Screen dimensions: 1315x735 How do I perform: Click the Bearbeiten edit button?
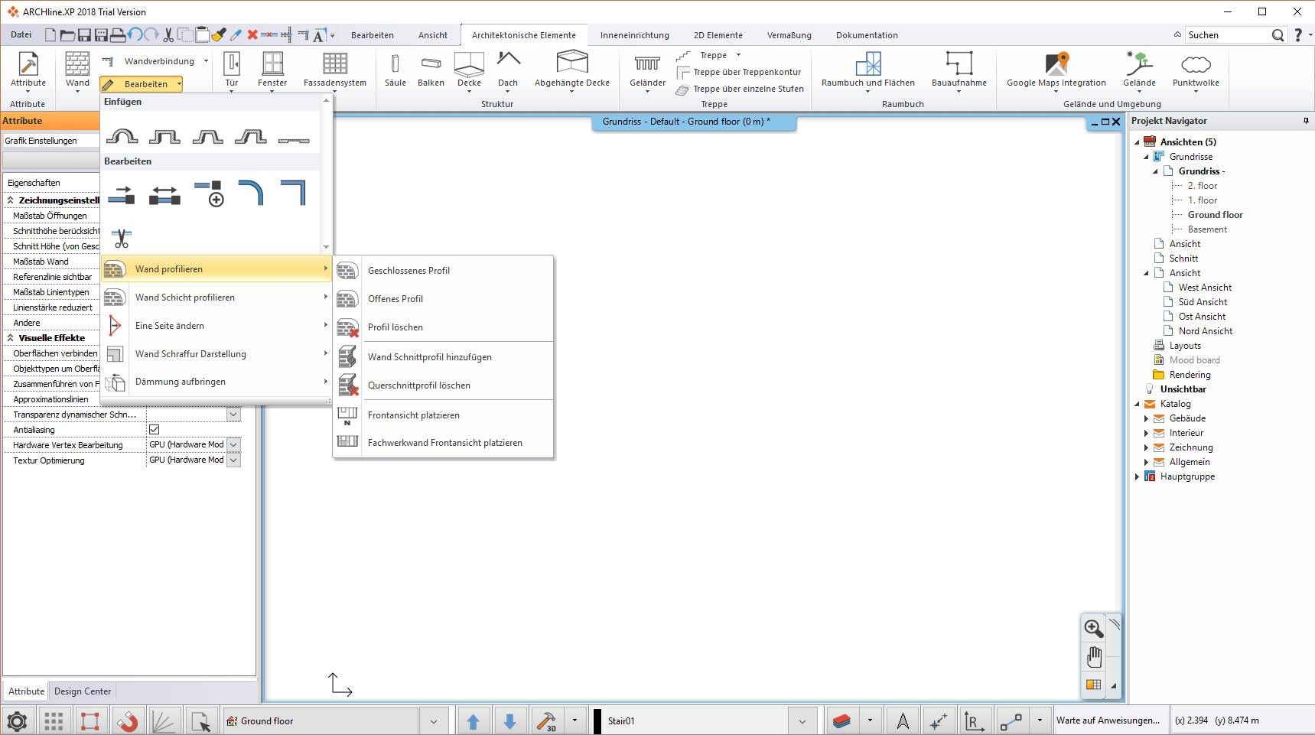142,84
